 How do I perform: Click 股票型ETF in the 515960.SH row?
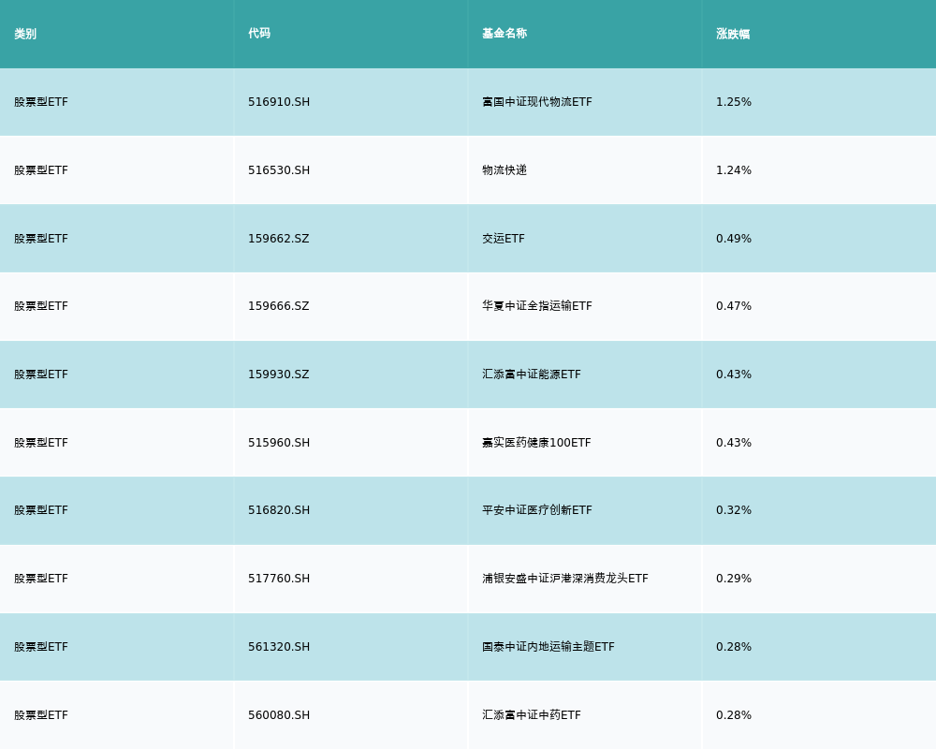tap(41, 443)
